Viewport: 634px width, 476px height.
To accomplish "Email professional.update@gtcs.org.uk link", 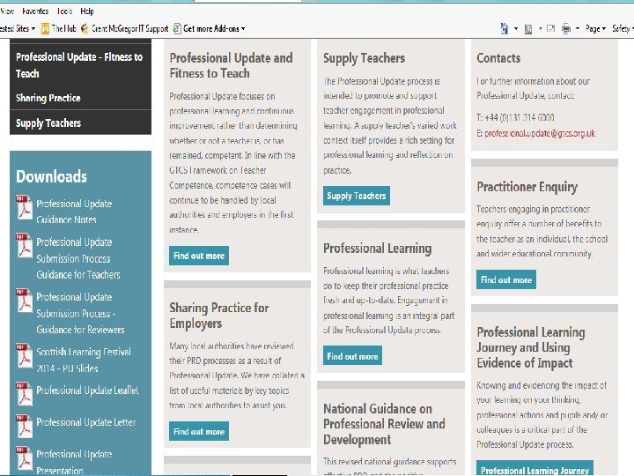I will 540,133.
